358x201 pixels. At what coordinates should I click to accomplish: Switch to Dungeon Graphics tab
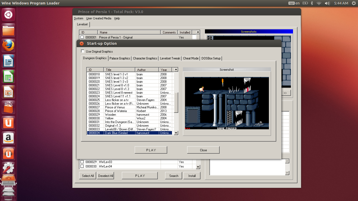(x=95, y=58)
